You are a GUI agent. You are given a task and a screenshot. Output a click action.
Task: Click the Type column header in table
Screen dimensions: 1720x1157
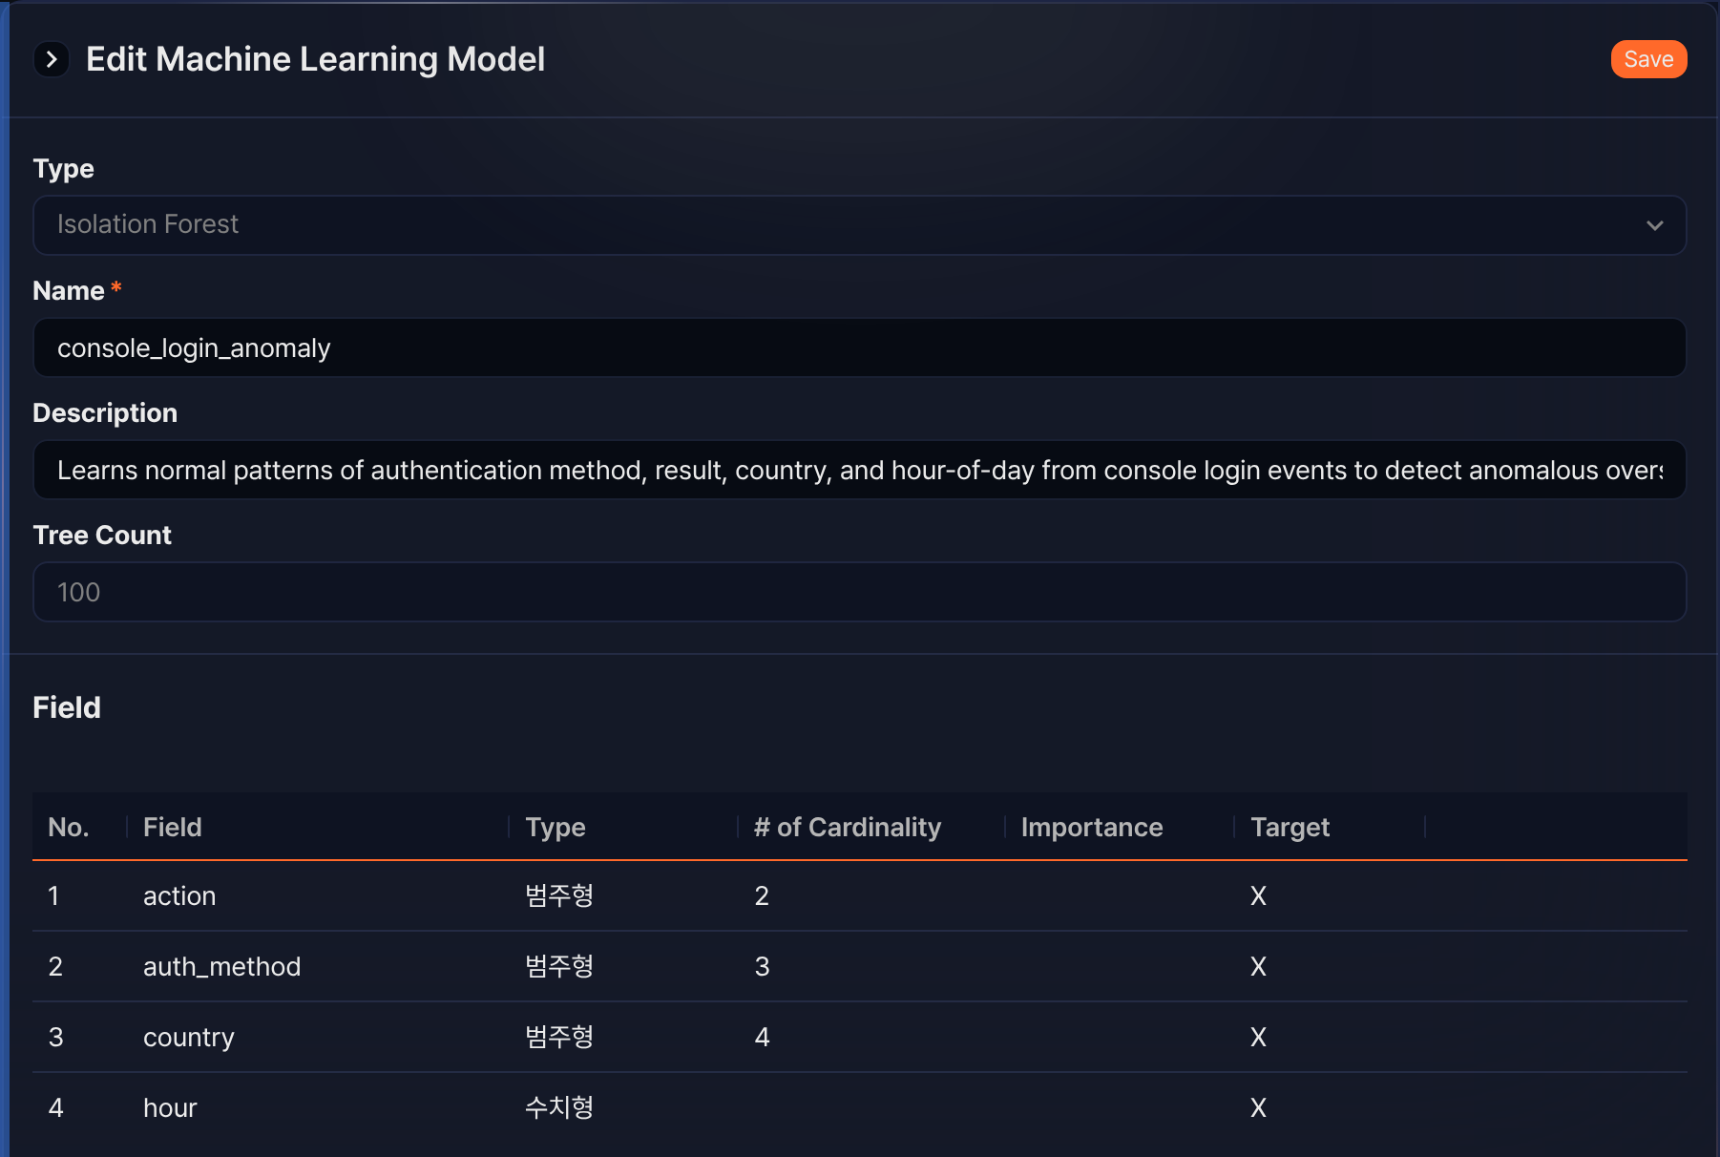click(556, 827)
